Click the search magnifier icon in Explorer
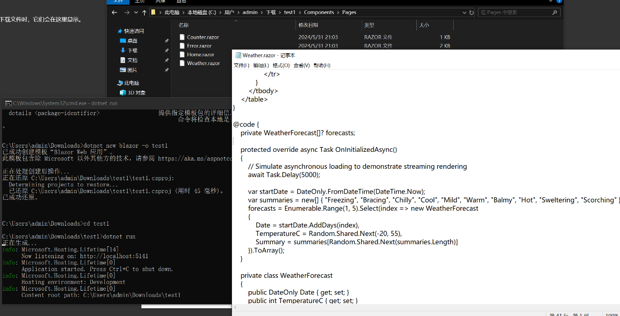 (x=555, y=12)
